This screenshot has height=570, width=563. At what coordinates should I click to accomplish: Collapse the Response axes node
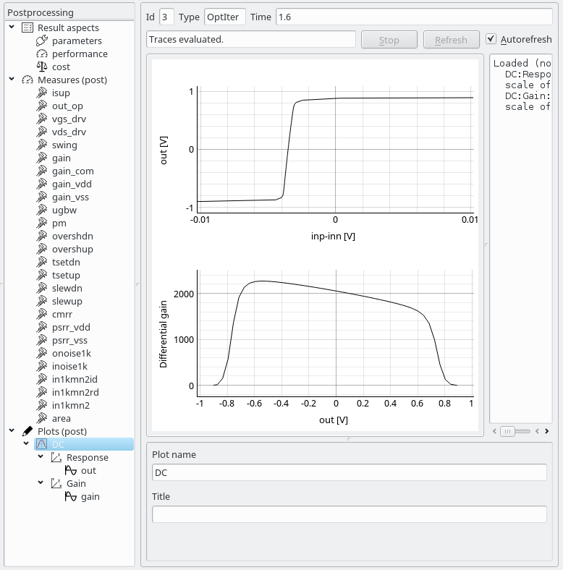(41, 458)
